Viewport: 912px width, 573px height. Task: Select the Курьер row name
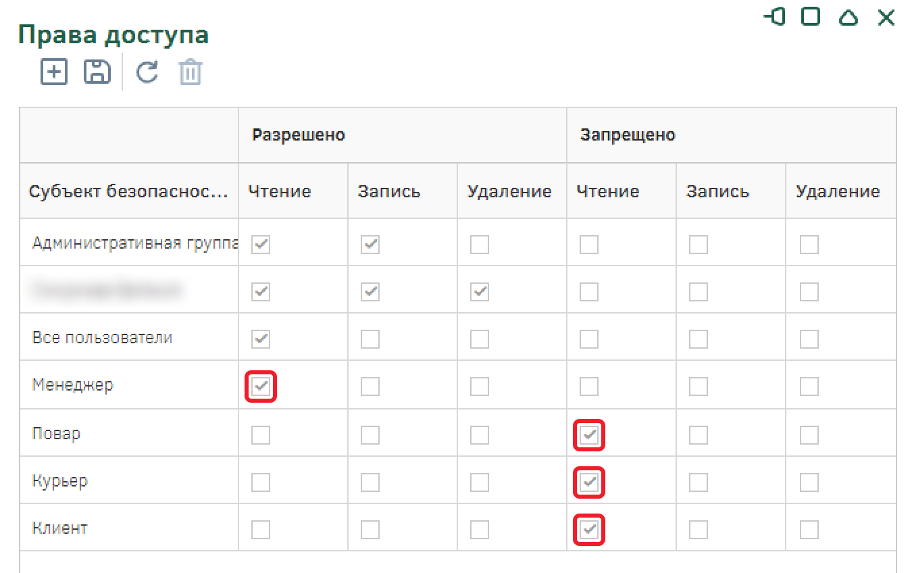click(60, 481)
